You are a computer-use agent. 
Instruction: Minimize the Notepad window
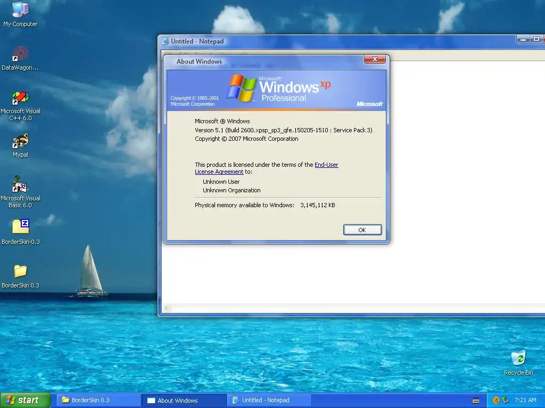click(x=523, y=39)
